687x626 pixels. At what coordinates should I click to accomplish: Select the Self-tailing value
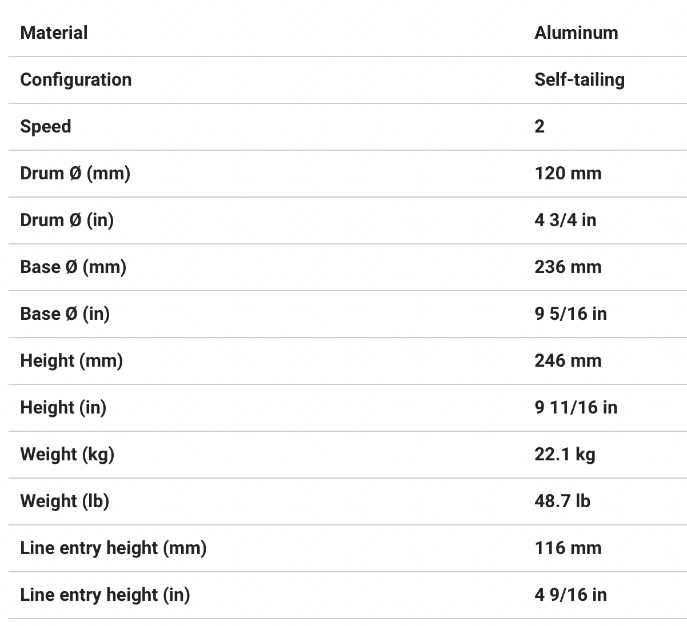point(579,79)
